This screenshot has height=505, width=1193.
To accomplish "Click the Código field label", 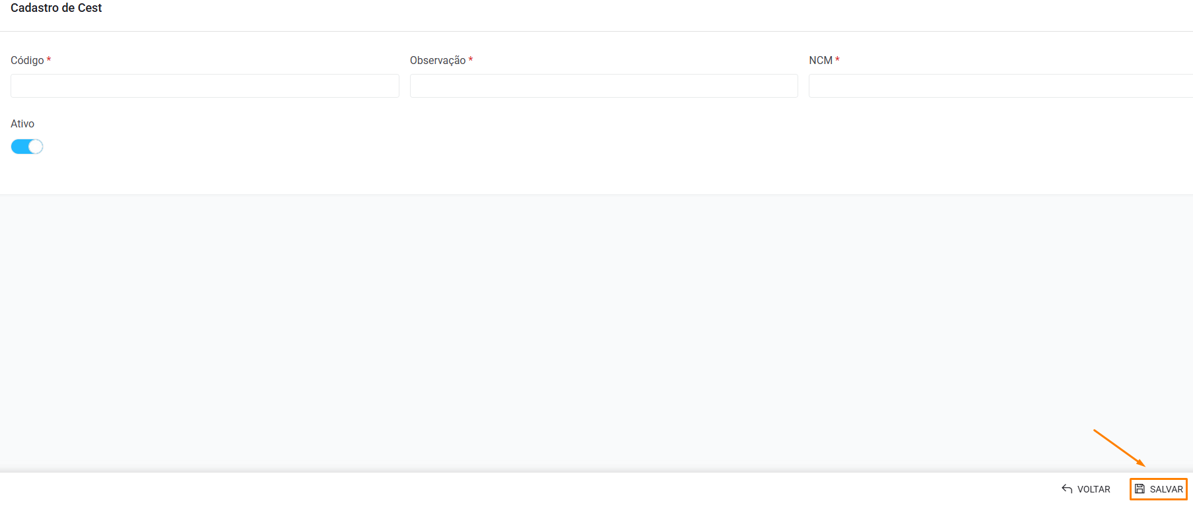I will click(27, 60).
